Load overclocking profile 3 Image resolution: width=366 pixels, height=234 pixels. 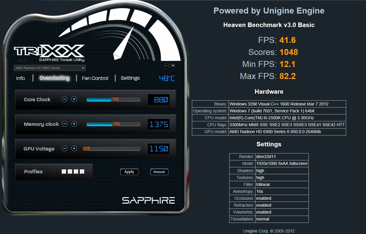coord(76,172)
